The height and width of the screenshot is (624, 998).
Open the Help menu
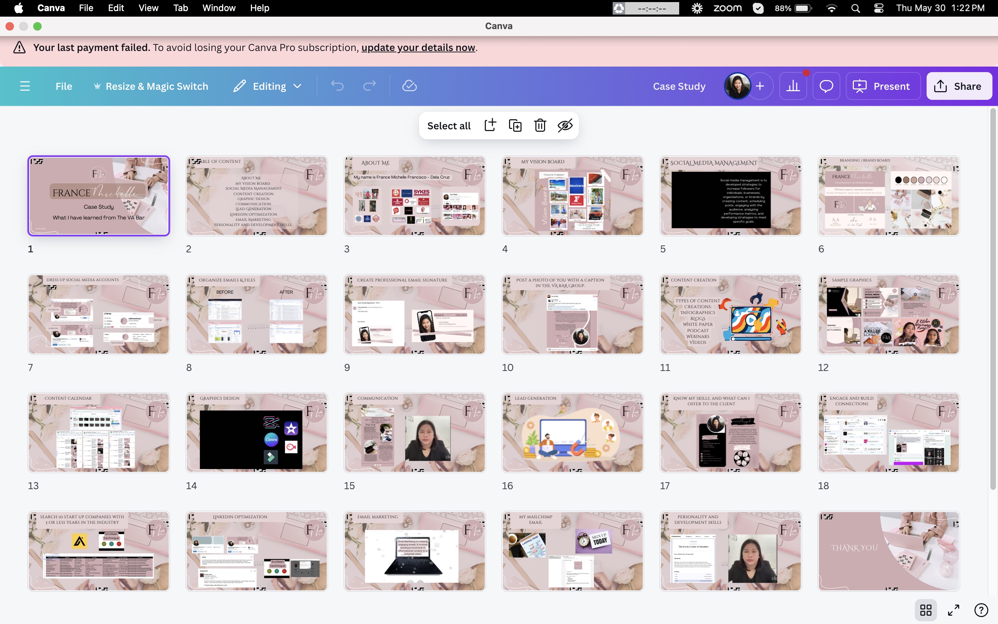point(260,8)
